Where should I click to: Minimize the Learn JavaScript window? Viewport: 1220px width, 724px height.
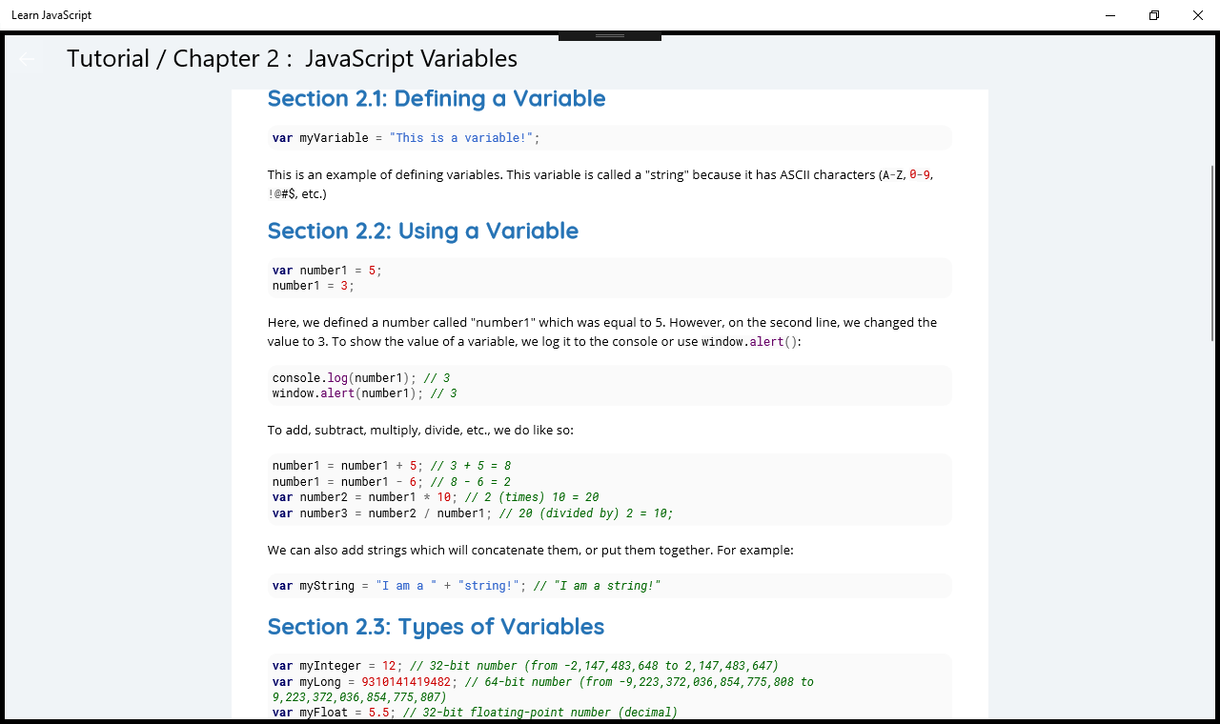point(1111,15)
